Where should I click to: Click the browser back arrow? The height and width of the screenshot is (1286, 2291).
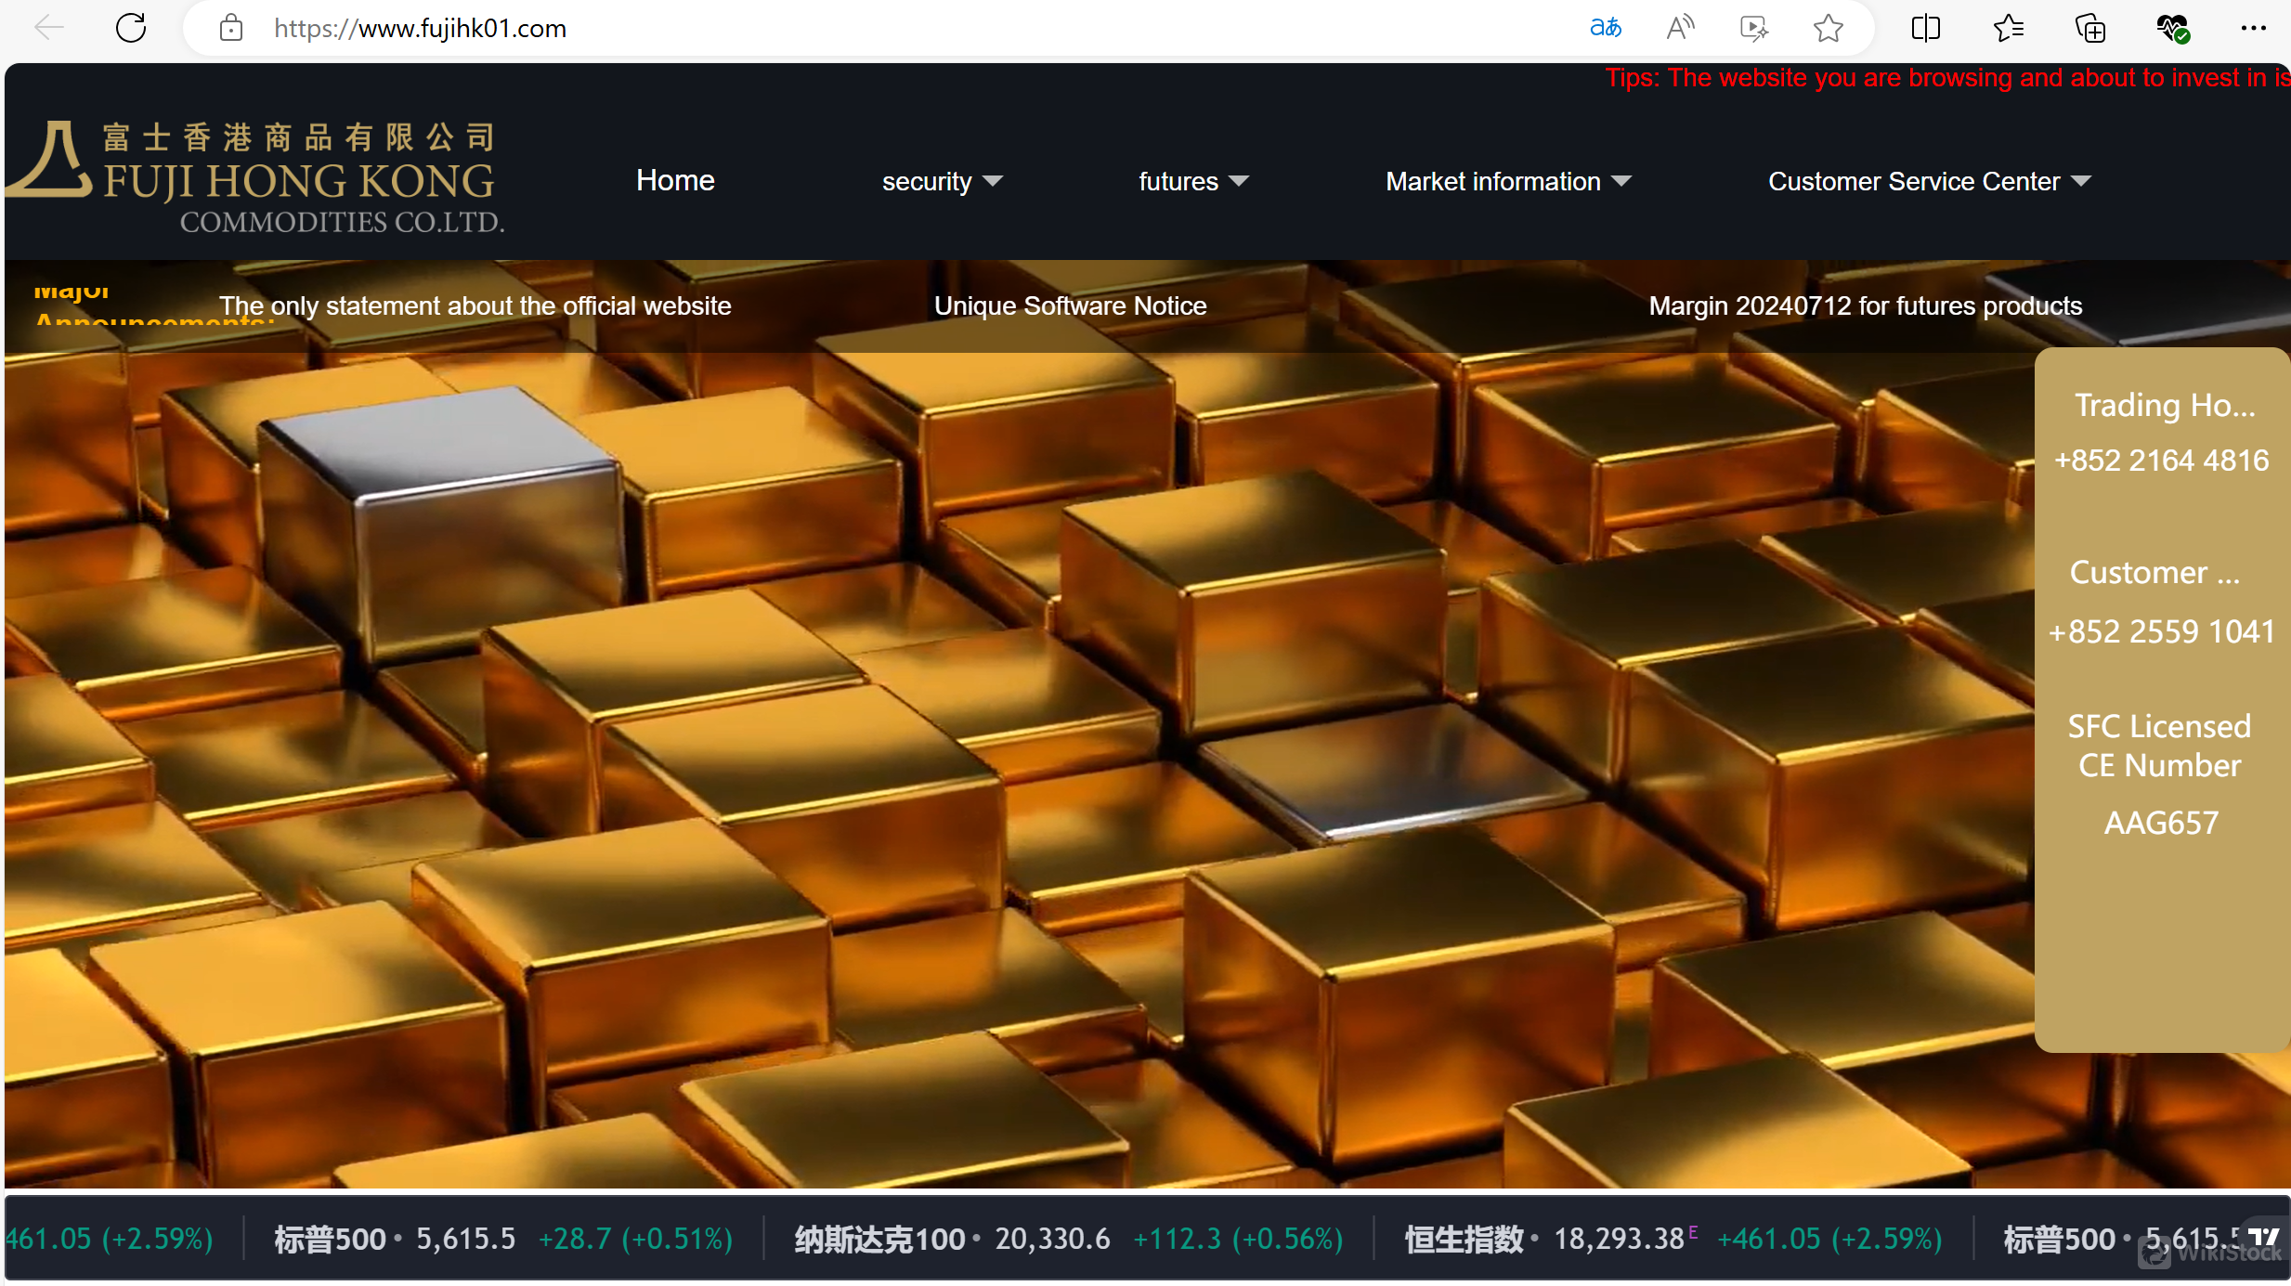(48, 28)
